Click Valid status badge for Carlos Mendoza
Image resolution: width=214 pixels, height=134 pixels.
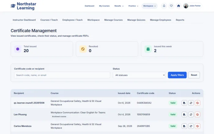(173, 126)
